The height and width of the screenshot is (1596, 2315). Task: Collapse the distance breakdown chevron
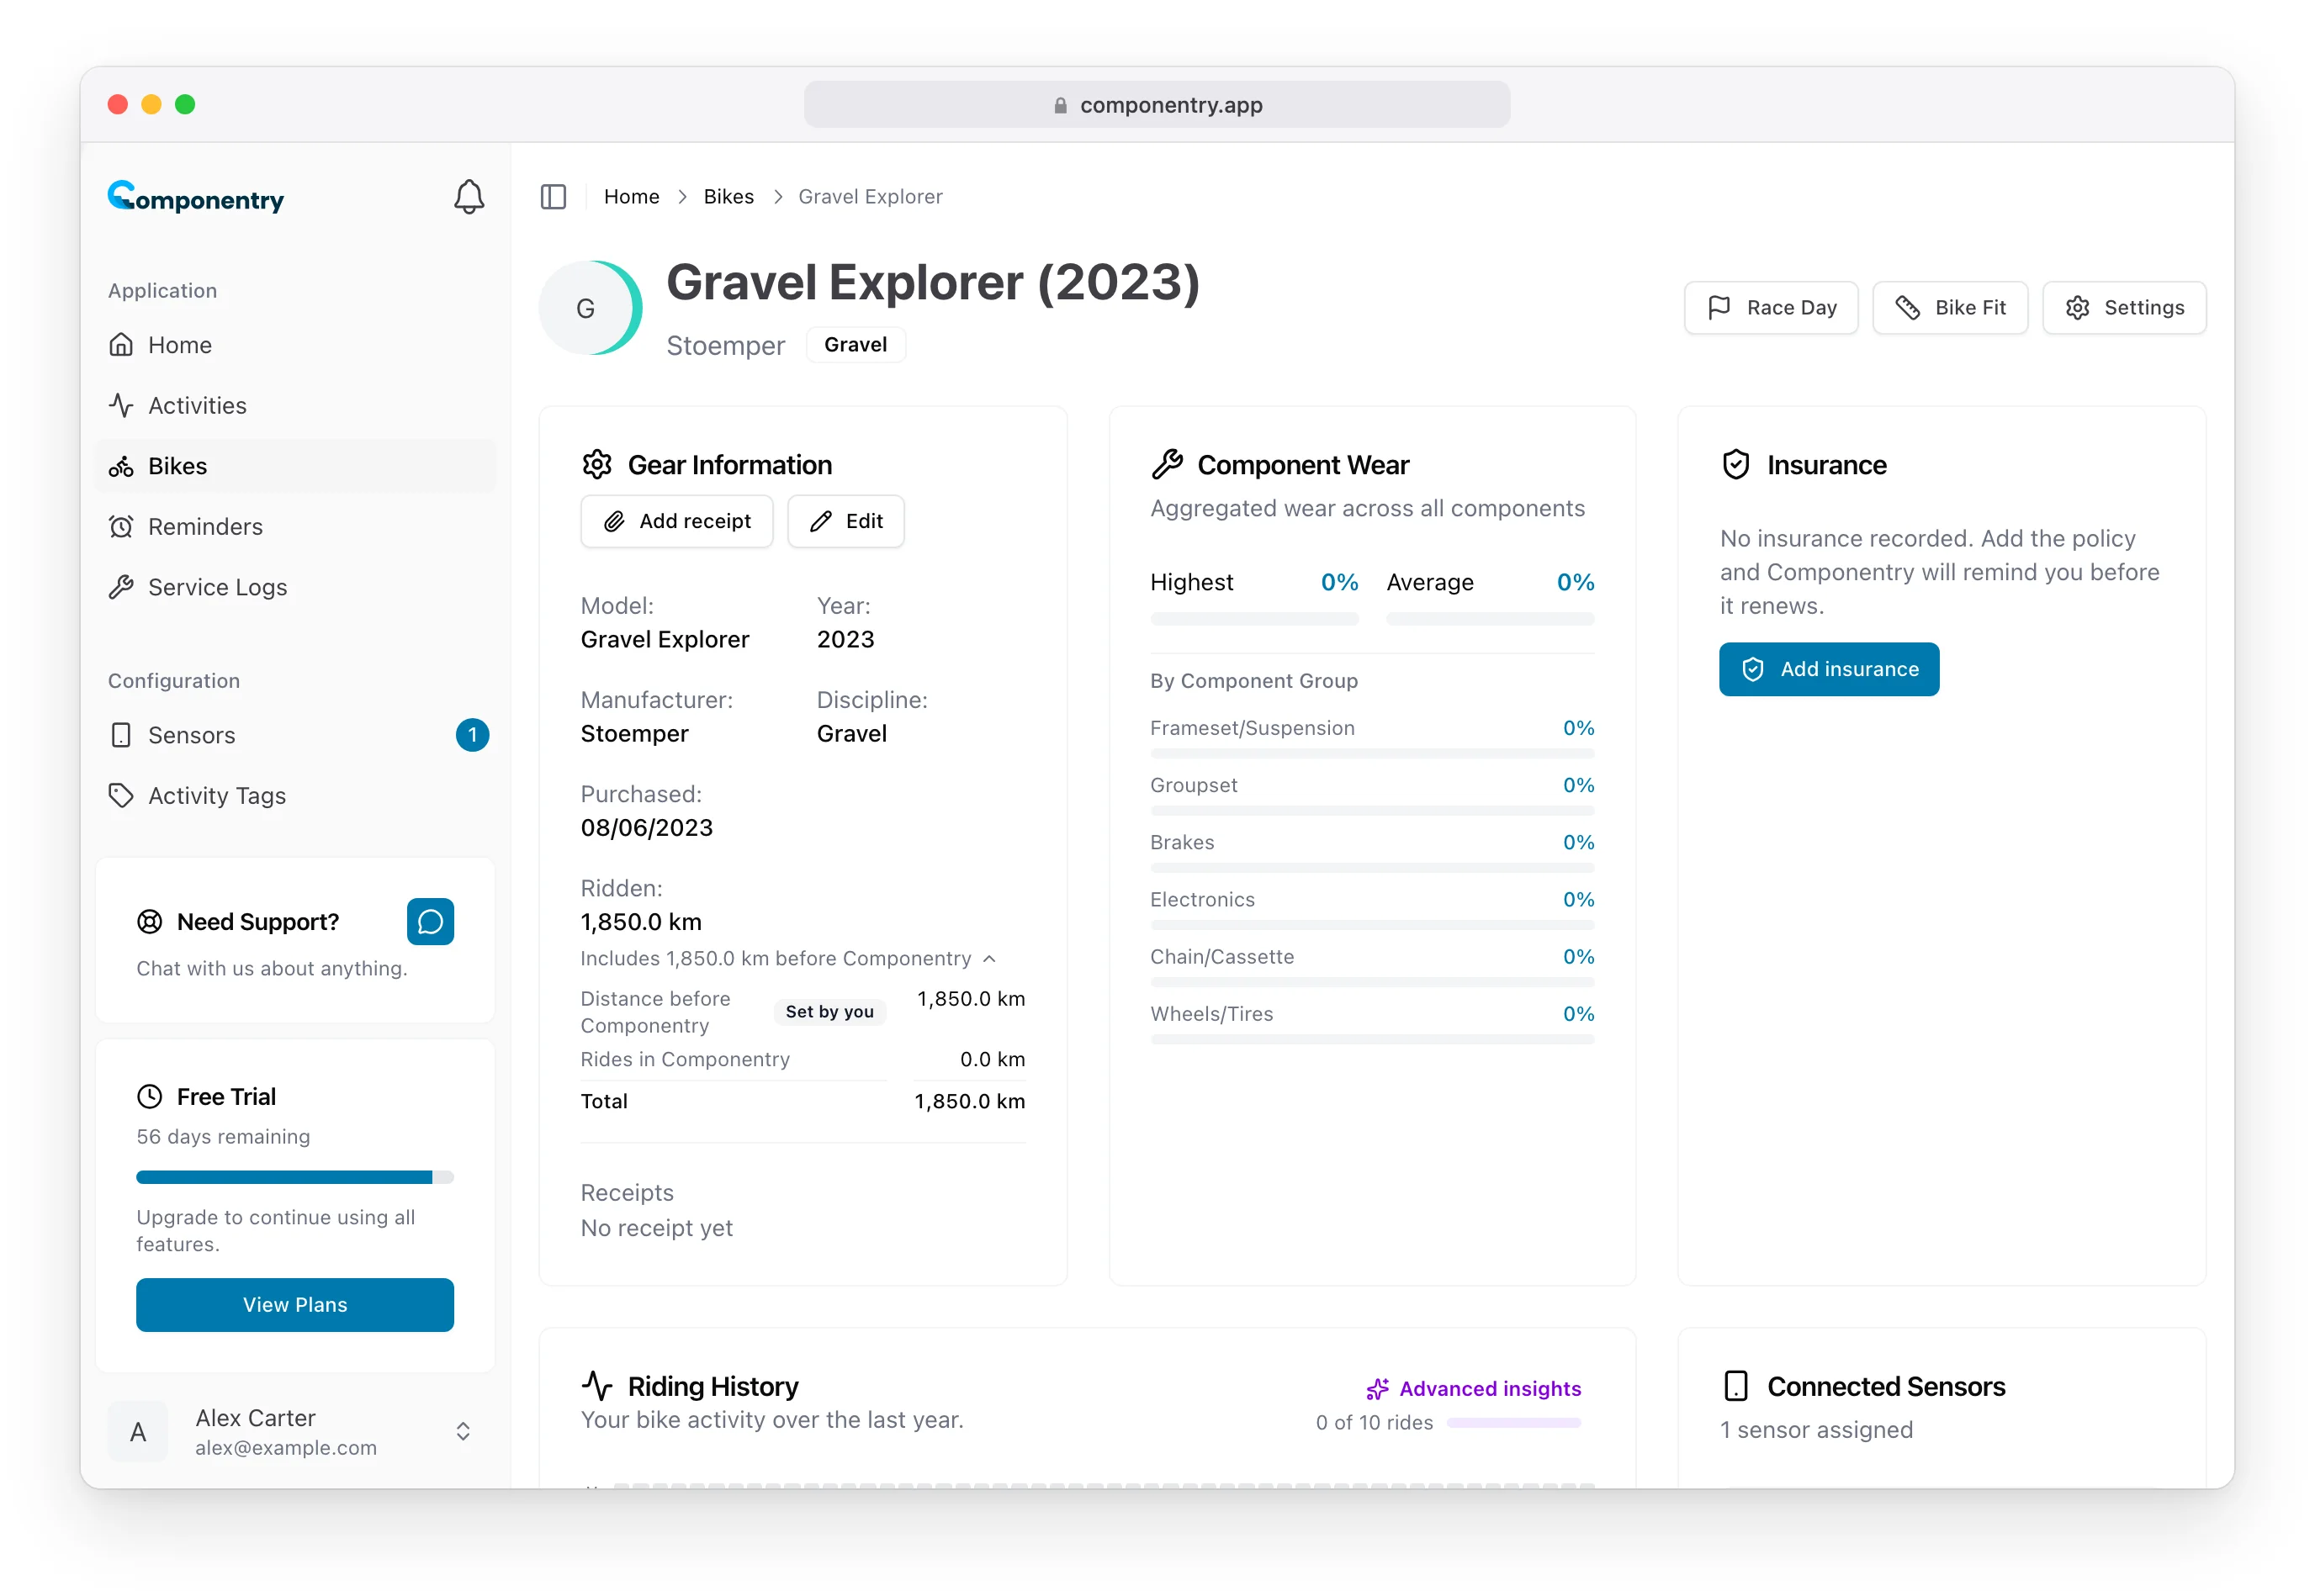click(x=989, y=958)
